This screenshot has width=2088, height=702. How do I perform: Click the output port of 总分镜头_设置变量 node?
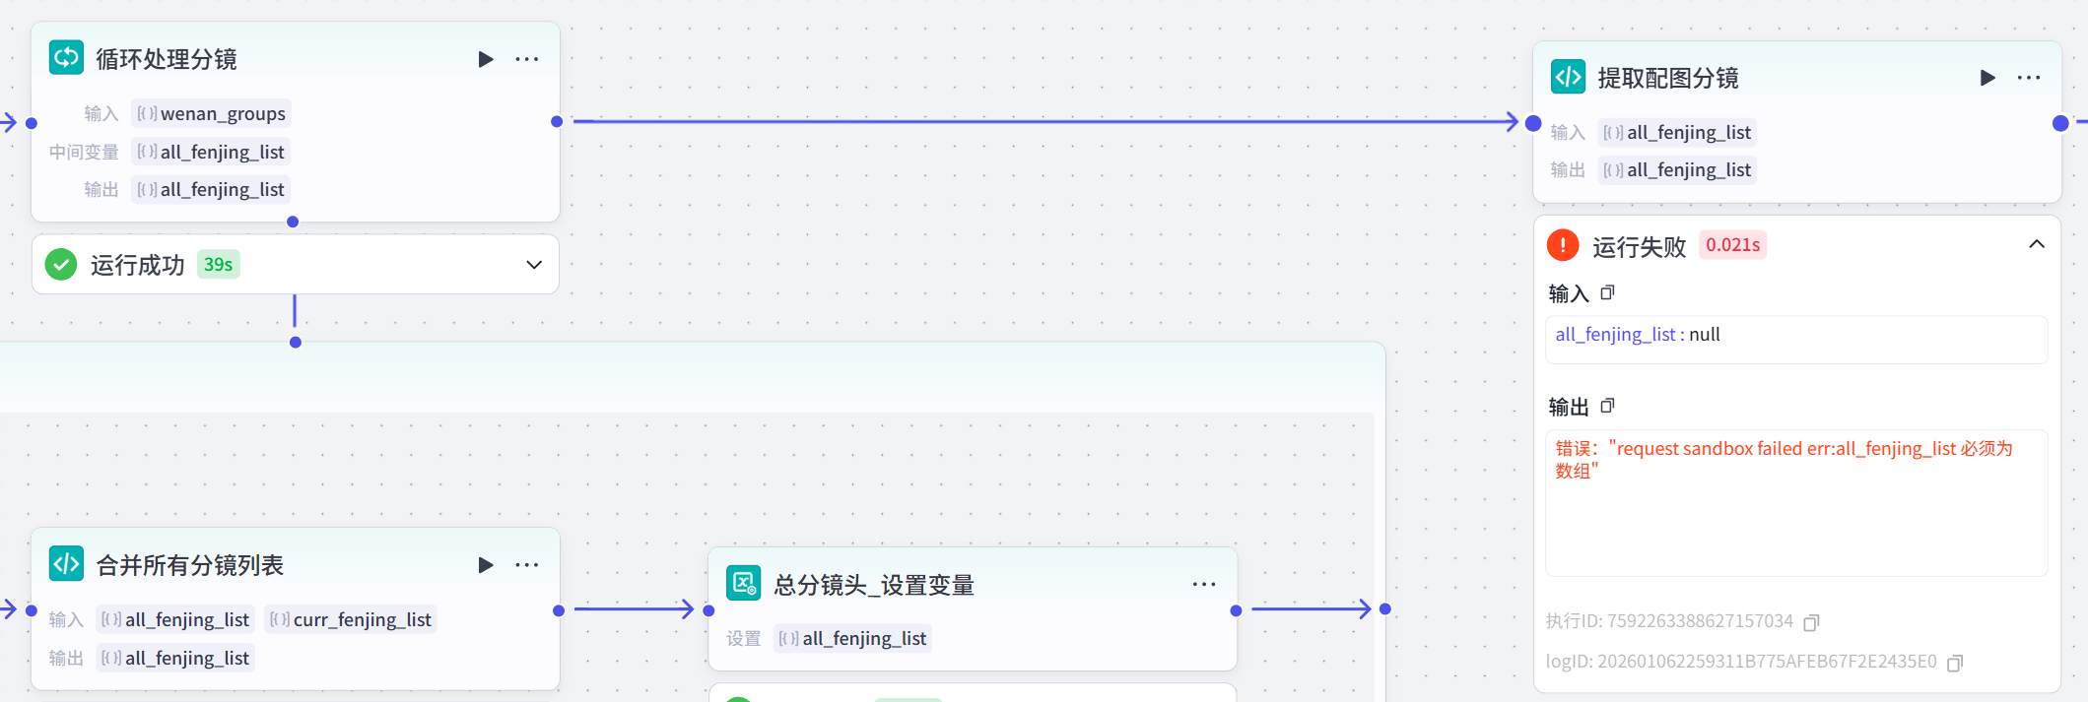(1236, 610)
